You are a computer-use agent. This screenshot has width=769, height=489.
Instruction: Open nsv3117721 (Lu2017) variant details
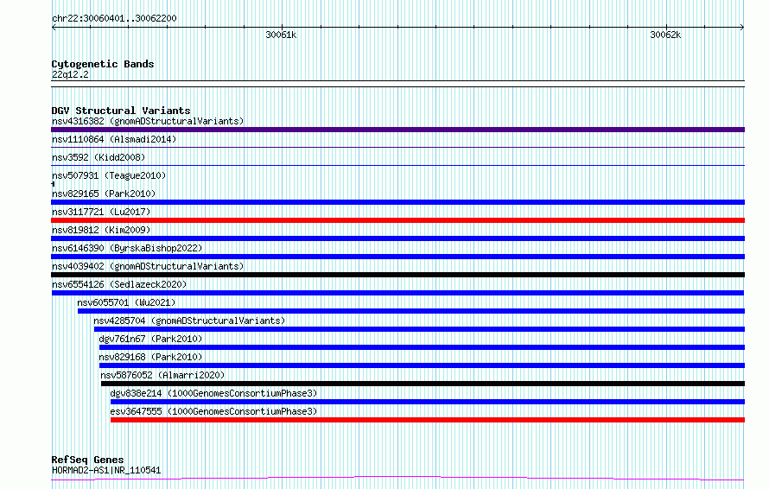click(101, 212)
